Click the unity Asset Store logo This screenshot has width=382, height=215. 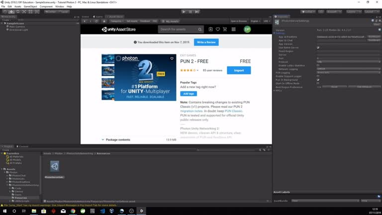(119, 29)
